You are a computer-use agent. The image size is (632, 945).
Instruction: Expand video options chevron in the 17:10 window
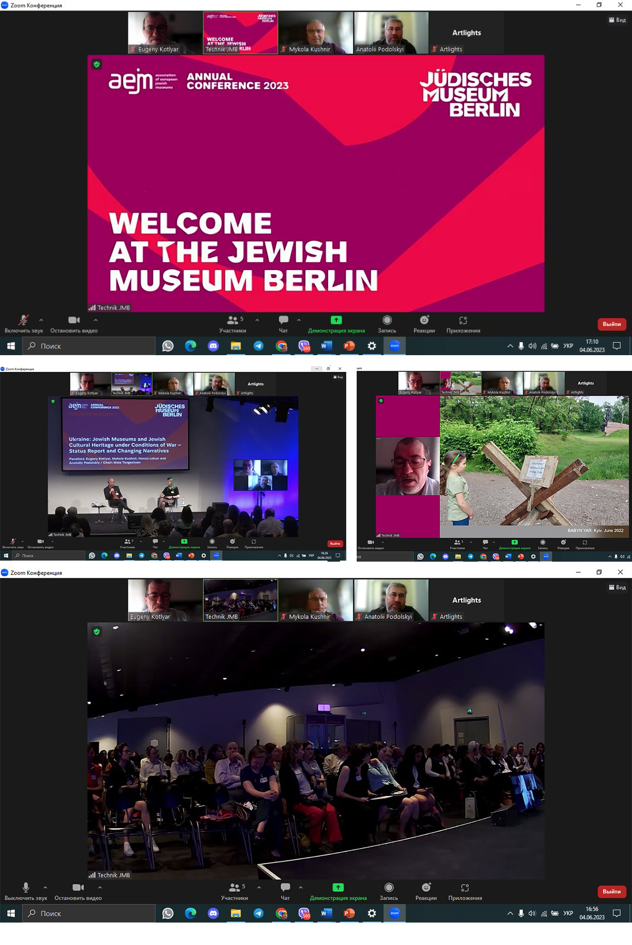95,320
